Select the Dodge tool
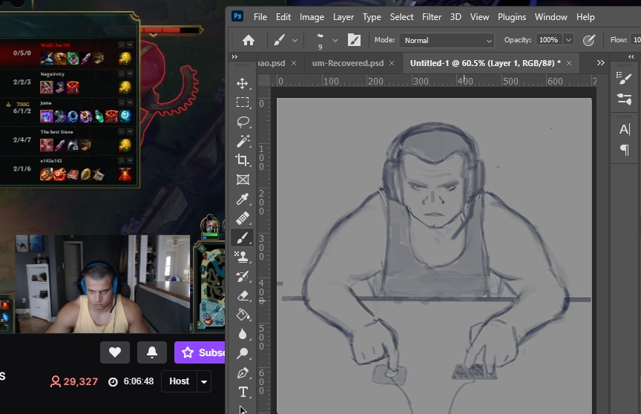This screenshot has height=414, width=641. [x=243, y=353]
